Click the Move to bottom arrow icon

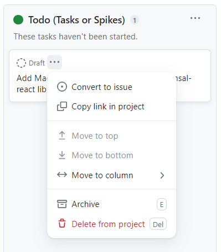click(62, 155)
